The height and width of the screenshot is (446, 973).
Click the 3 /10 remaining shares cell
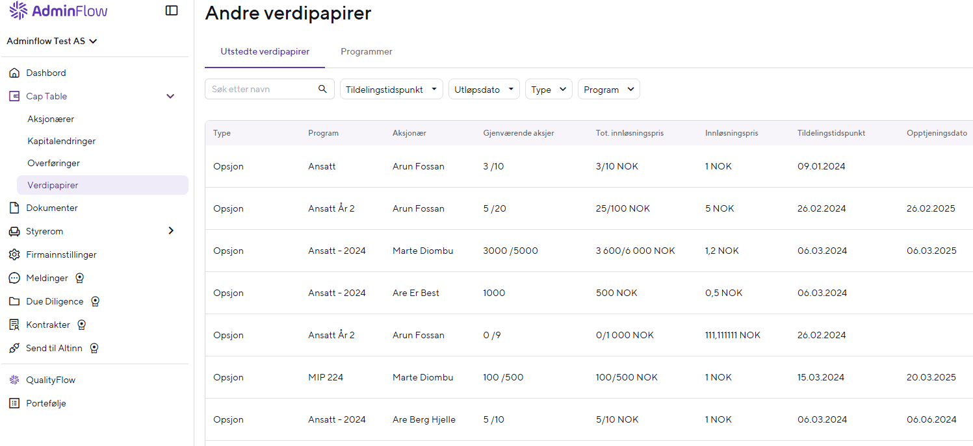tap(493, 166)
